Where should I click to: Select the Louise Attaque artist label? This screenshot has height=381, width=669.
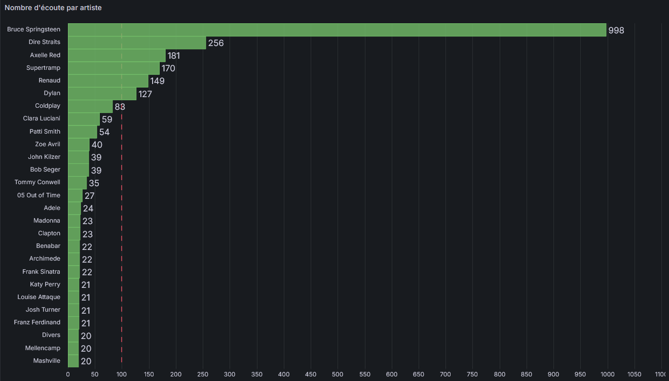39,297
